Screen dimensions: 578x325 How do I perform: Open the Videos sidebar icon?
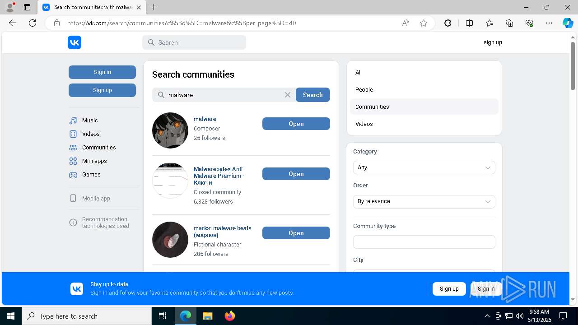click(x=73, y=134)
